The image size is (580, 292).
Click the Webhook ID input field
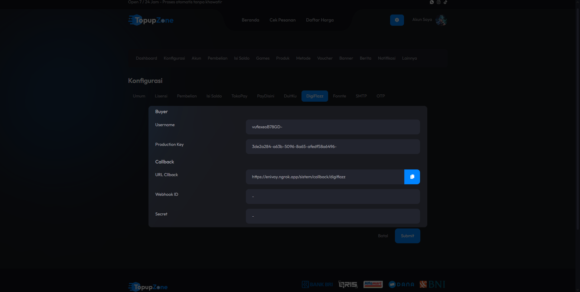[x=333, y=196]
